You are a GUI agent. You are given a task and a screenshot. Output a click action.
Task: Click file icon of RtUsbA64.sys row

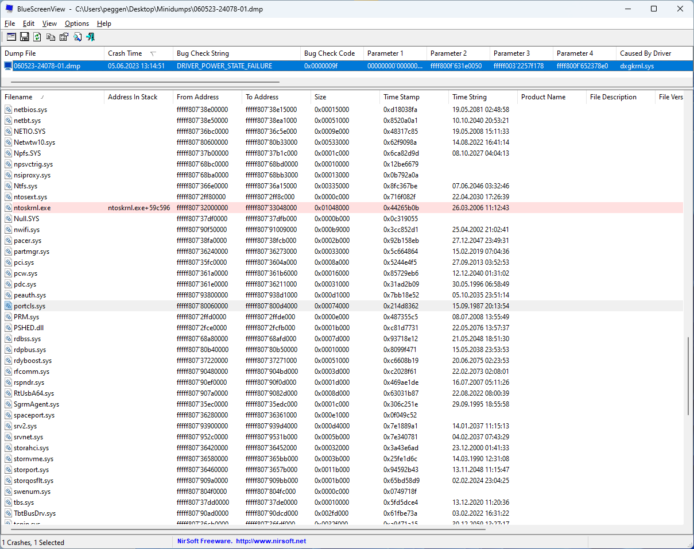pyautogui.click(x=9, y=393)
